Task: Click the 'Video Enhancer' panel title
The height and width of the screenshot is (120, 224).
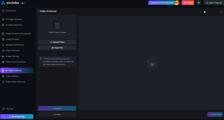Action: [x=48, y=11]
